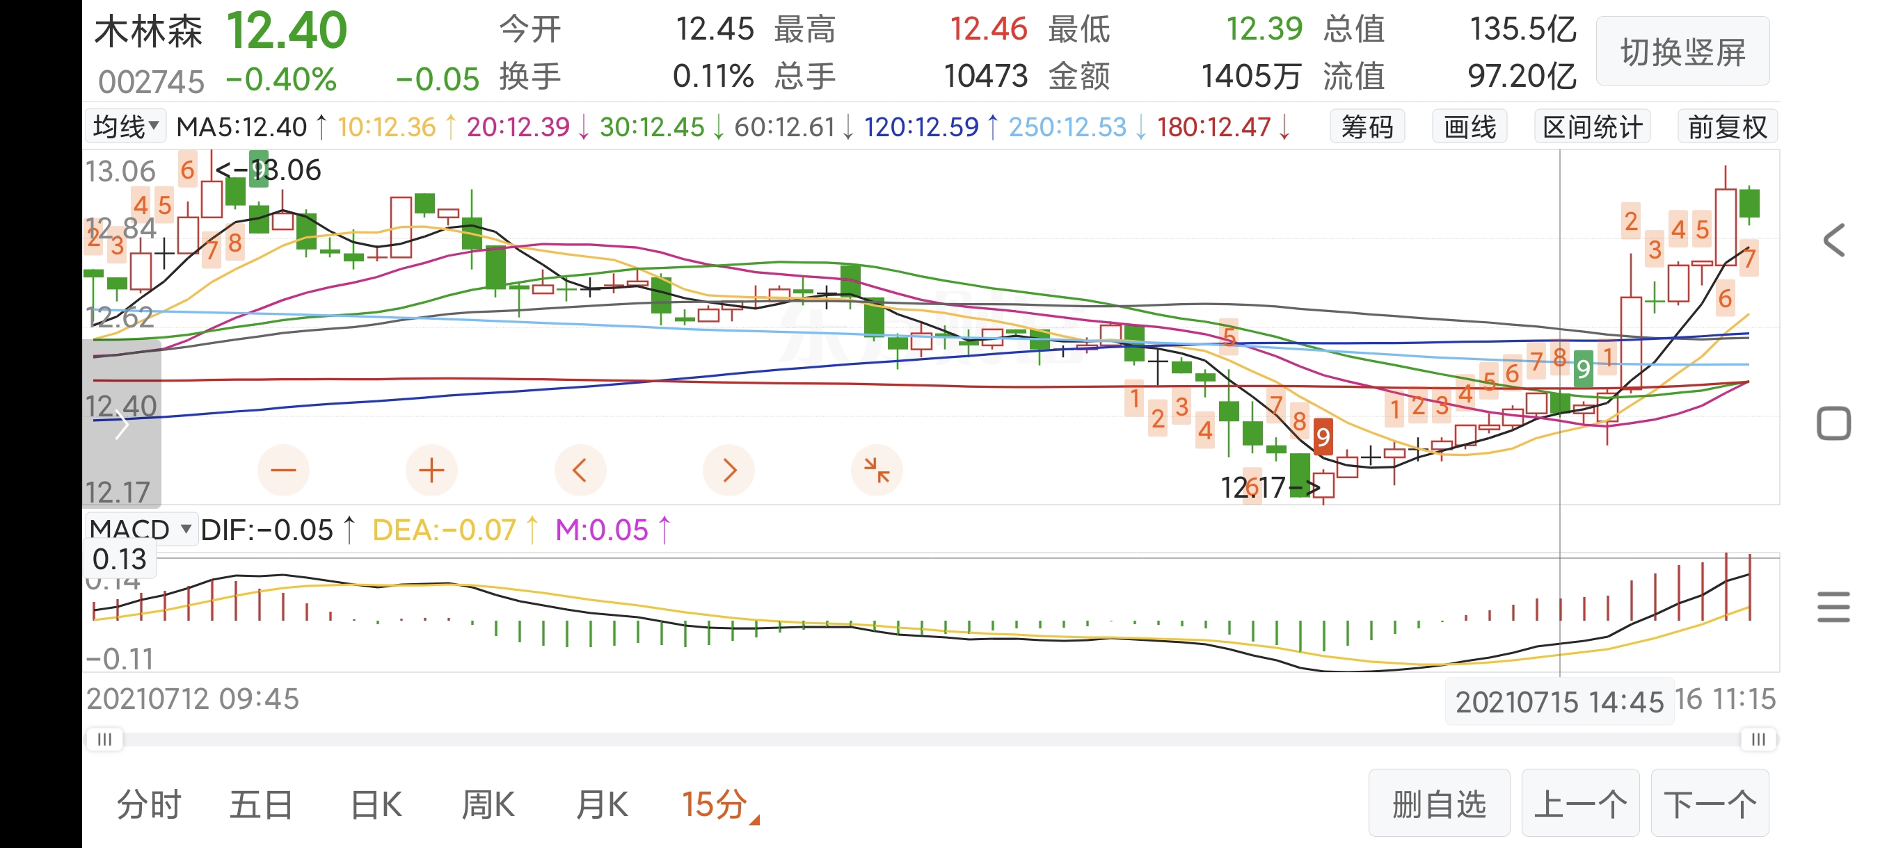The image size is (1887, 848).
Task: Zoom in chart with plus icon
Action: [431, 470]
